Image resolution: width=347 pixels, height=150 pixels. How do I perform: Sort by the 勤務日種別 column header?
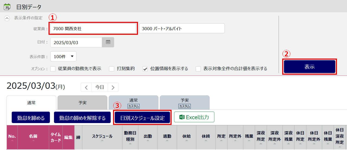tap(130, 137)
